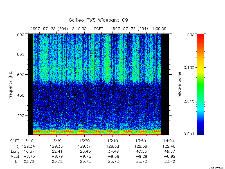
Task: Click the end time '1997-07-23 (204) 14:00:00'
Action: coord(138,29)
